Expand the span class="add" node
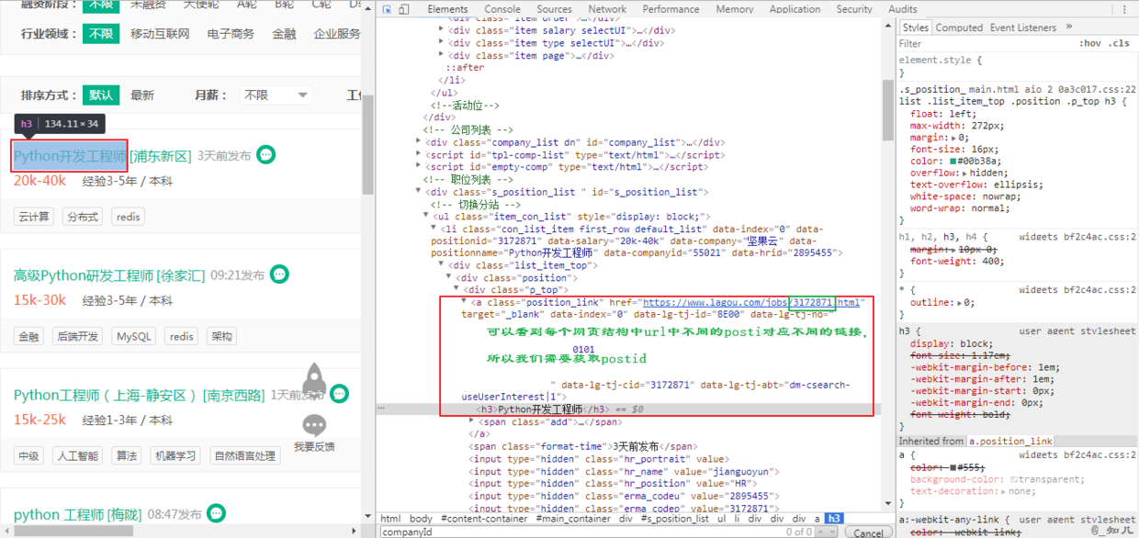The image size is (1139, 538). [472, 421]
